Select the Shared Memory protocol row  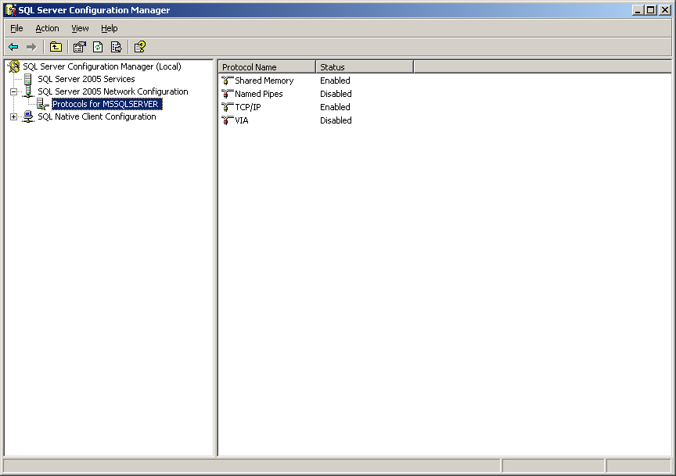coord(264,81)
